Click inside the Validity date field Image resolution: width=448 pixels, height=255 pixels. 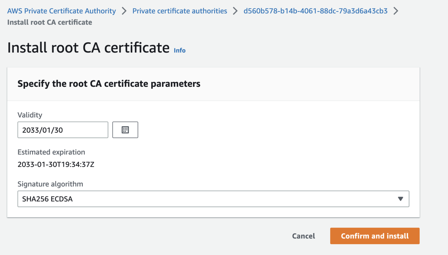point(63,130)
